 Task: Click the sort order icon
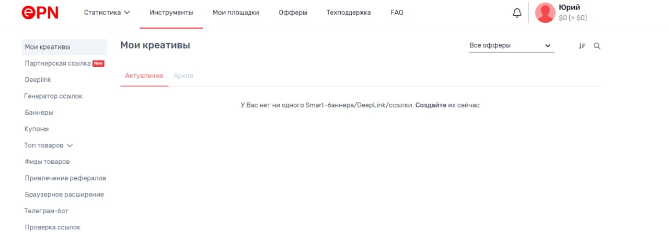pos(582,46)
